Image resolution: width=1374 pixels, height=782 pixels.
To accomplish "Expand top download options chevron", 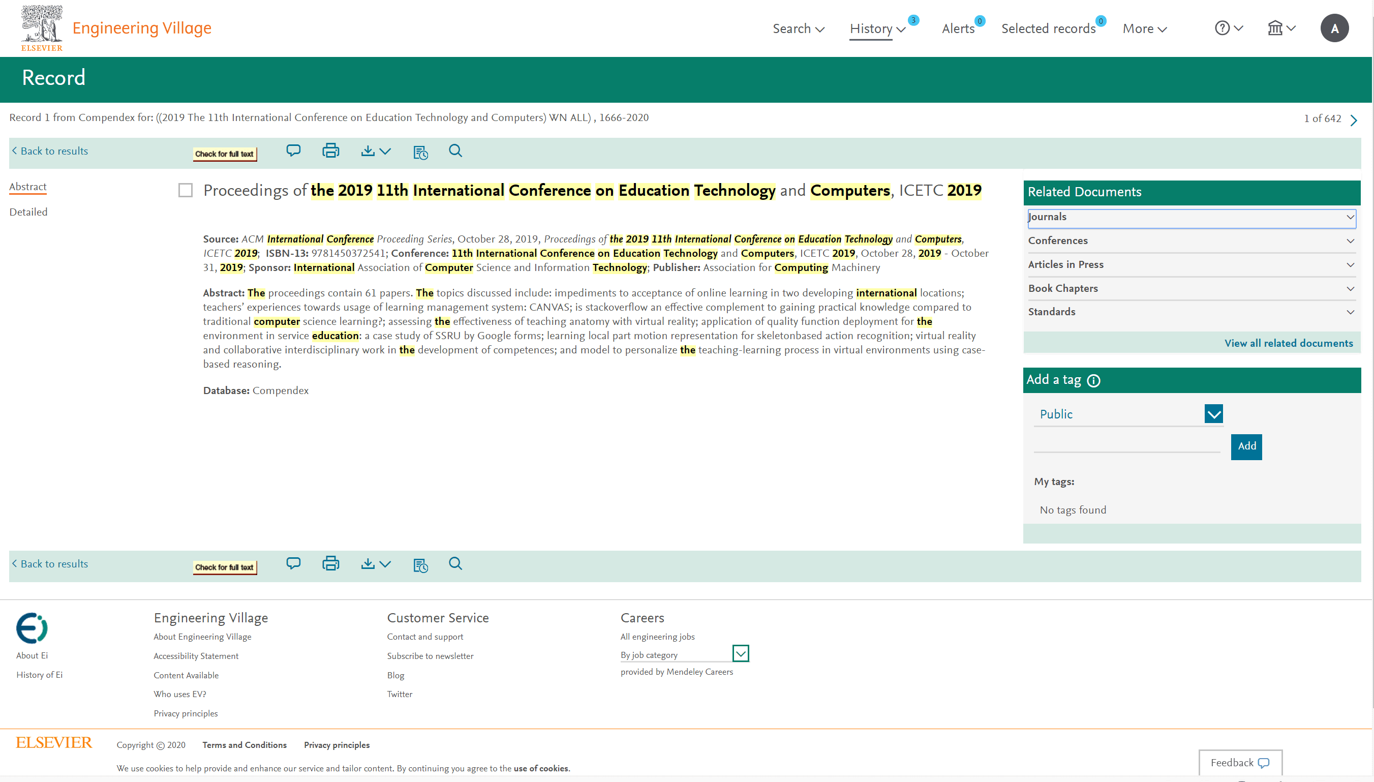I will point(385,152).
